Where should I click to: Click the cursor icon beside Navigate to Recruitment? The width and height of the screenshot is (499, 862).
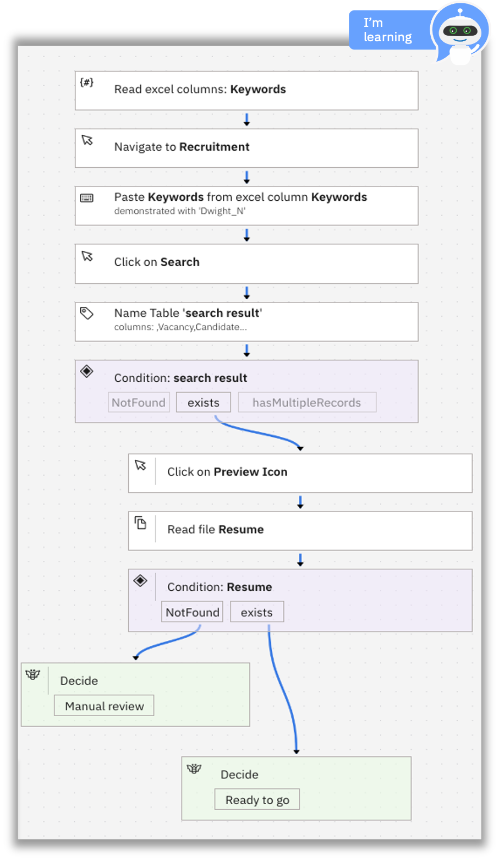point(87,140)
